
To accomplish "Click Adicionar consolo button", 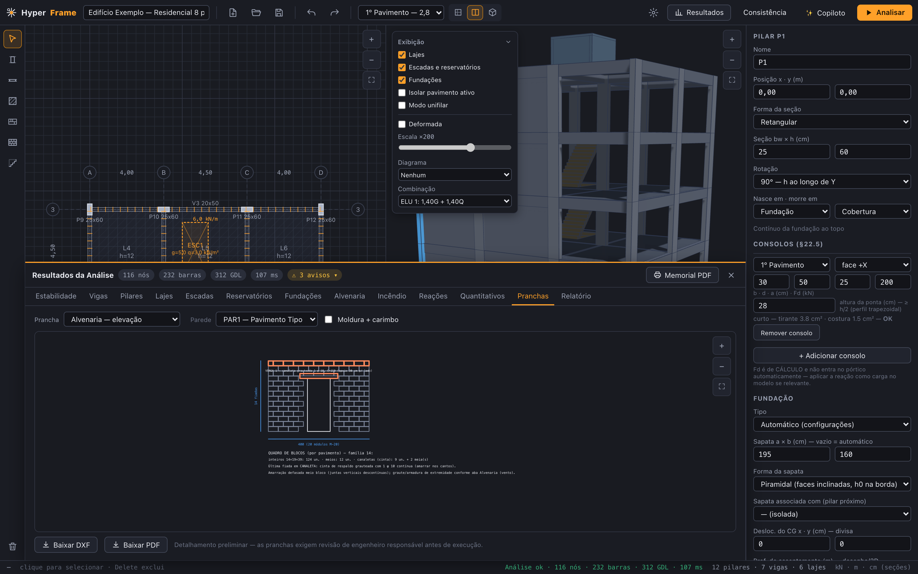I will pyautogui.click(x=832, y=356).
